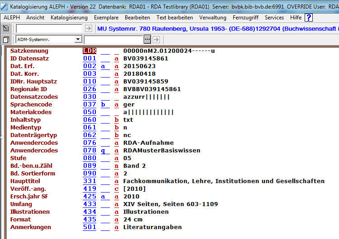Click field tag 433 for Umfang
This screenshot has height=239, width=339.
coord(89,204)
